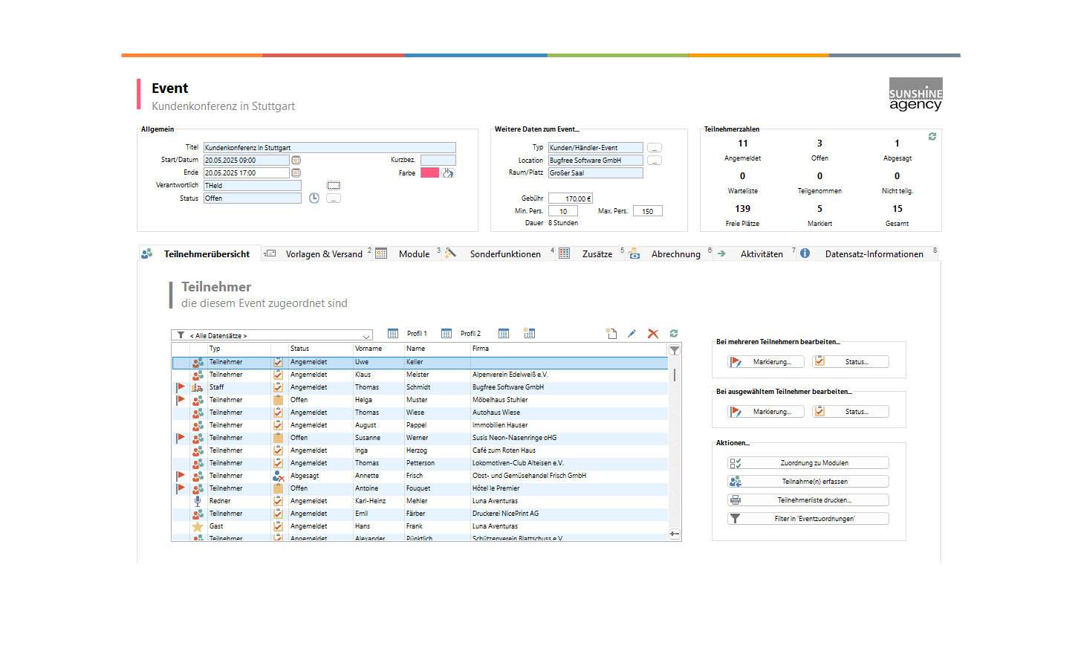Click the red delete participant icon
The height and width of the screenshot is (669, 1081).
coord(653,334)
